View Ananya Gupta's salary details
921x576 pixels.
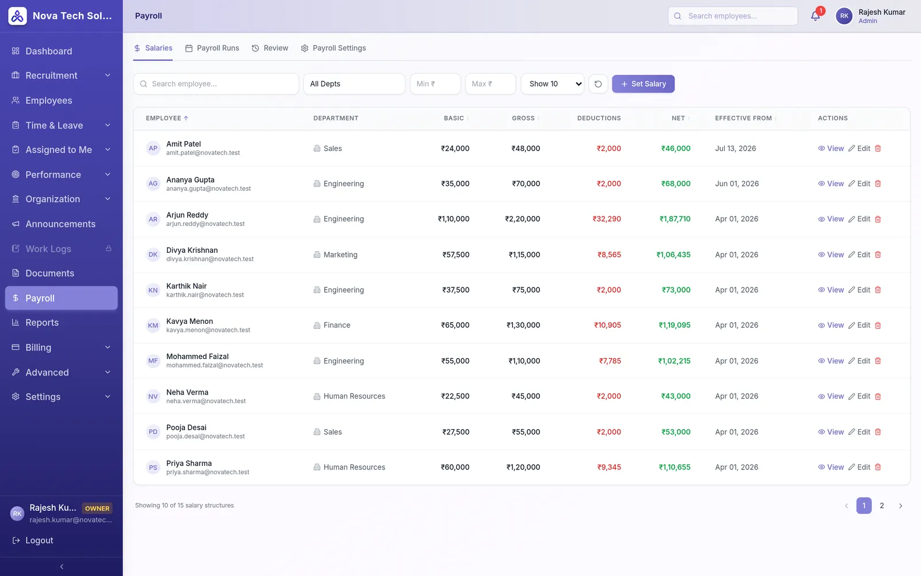coord(831,184)
